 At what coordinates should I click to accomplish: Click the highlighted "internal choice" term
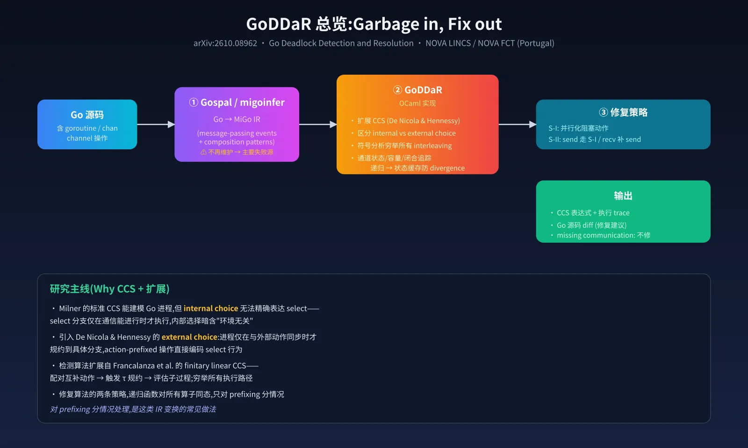(211, 308)
